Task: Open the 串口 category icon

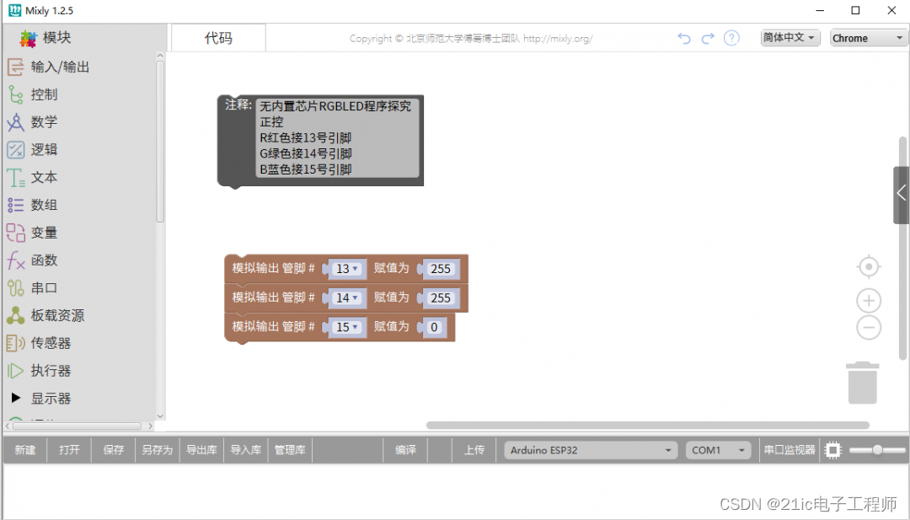Action: point(15,288)
